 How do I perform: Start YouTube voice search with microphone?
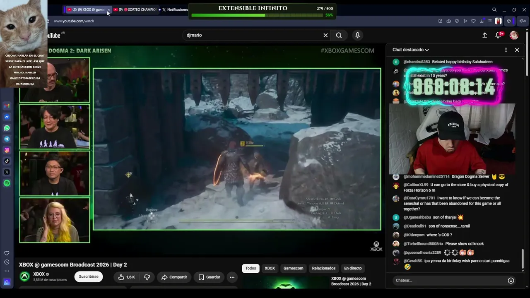[358, 35]
